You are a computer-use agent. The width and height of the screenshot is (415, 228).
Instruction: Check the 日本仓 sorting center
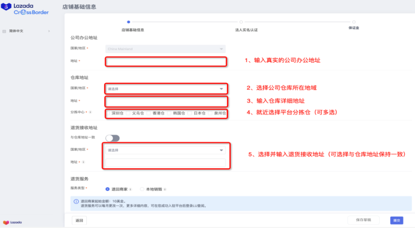pos(190,113)
